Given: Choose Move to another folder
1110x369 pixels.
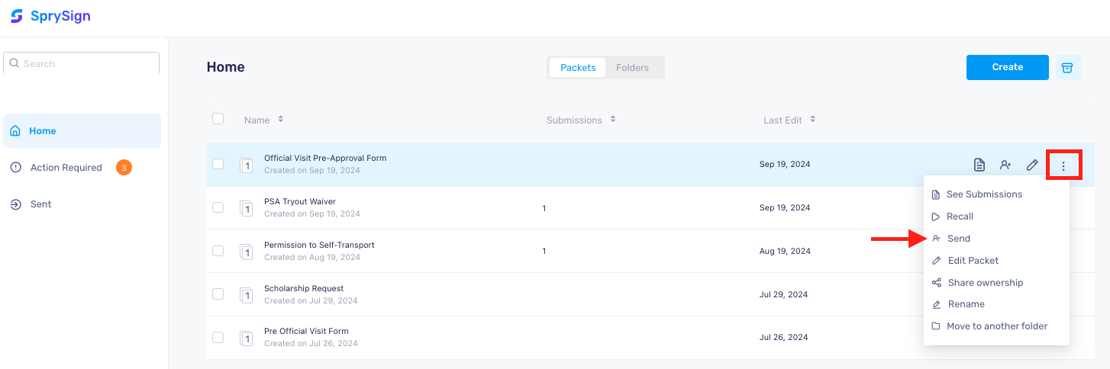Looking at the screenshot, I should (x=996, y=326).
